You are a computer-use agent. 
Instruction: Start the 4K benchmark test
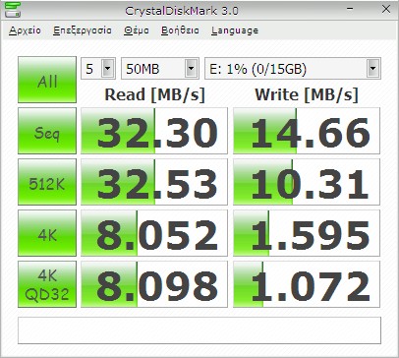pos(47,233)
